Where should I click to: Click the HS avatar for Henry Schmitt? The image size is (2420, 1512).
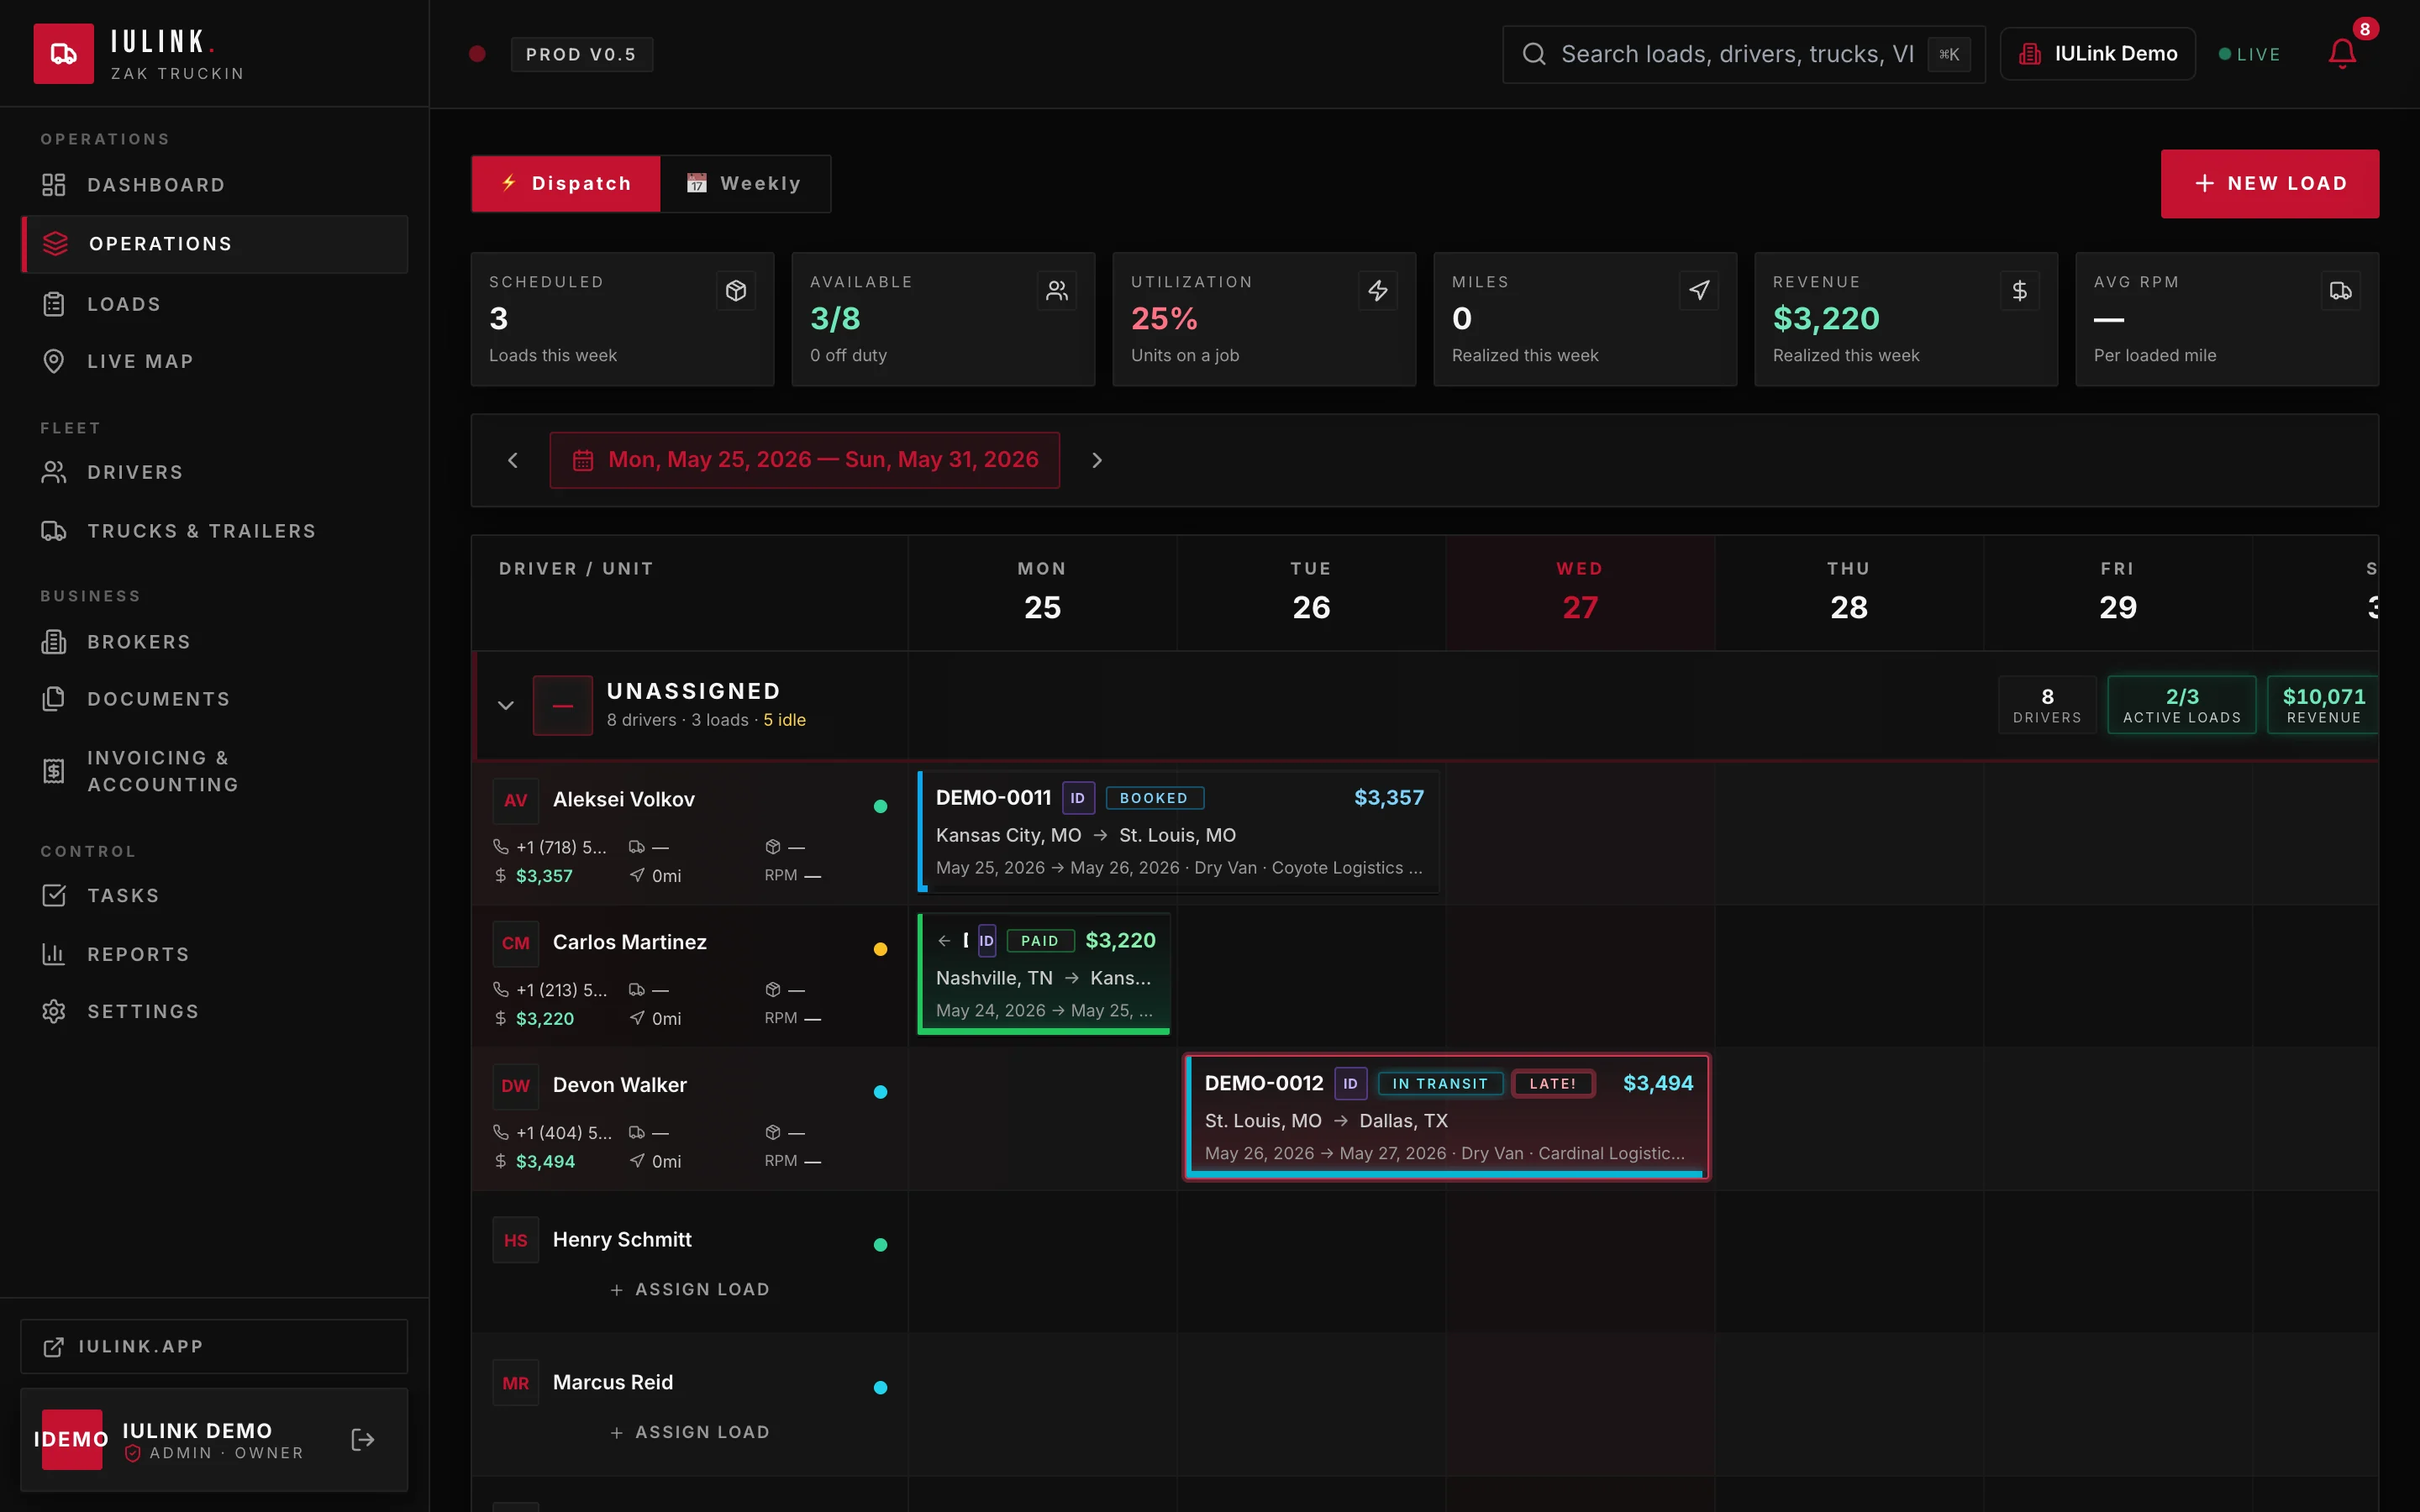coord(516,1240)
